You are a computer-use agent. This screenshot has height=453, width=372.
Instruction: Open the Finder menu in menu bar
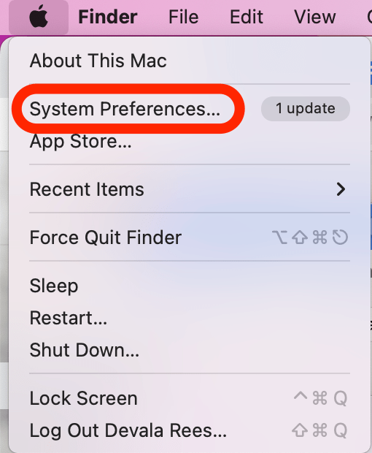point(108,17)
